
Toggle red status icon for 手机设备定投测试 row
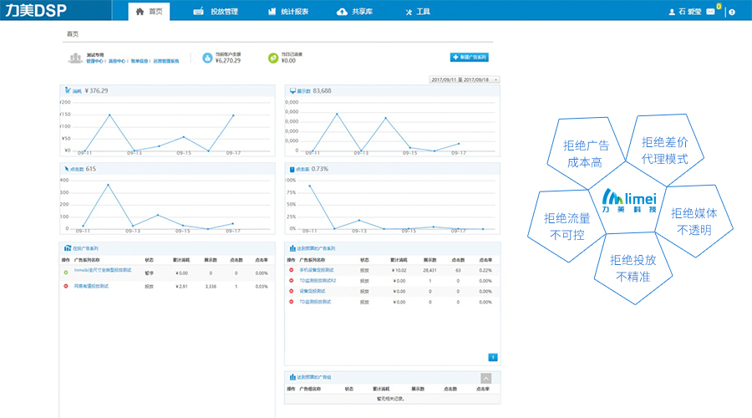[x=291, y=270]
